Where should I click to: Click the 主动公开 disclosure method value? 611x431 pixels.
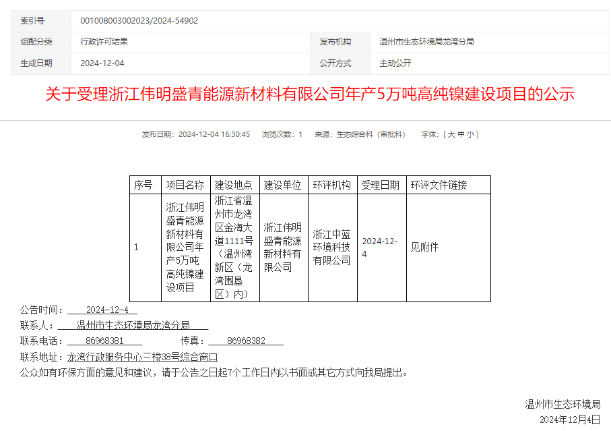pos(395,63)
